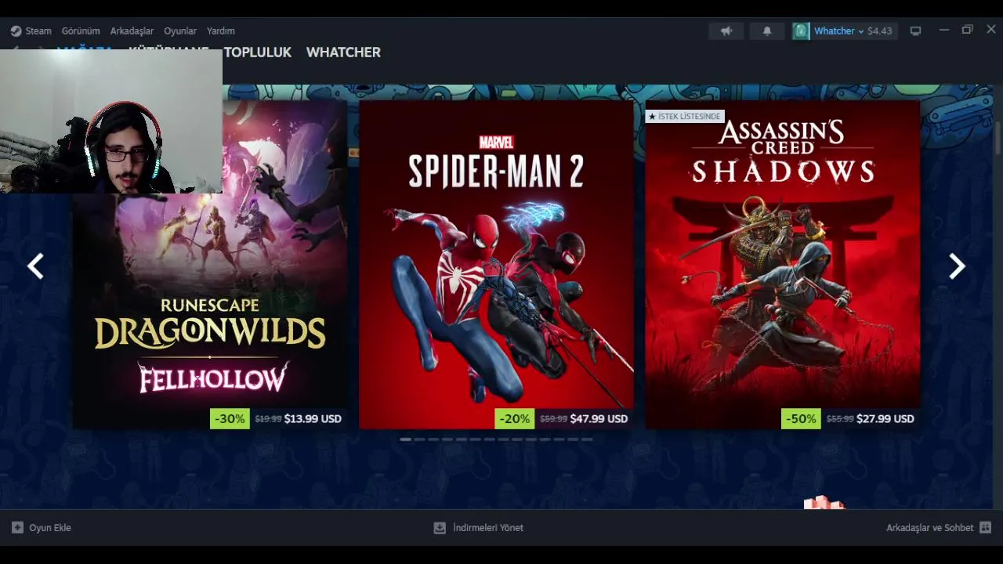Open the Yardım menu
1003x564 pixels.
click(x=221, y=31)
